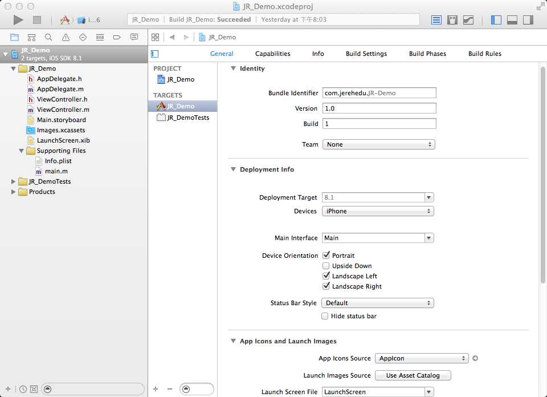Uncheck Landscape Left orientation
Image resolution: width=547 pixels, height=397 pixels.
[x=326, y=276]
